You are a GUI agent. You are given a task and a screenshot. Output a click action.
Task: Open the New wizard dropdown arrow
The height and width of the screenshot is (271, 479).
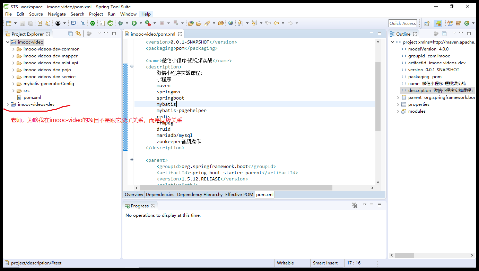(x=15, y=23)
